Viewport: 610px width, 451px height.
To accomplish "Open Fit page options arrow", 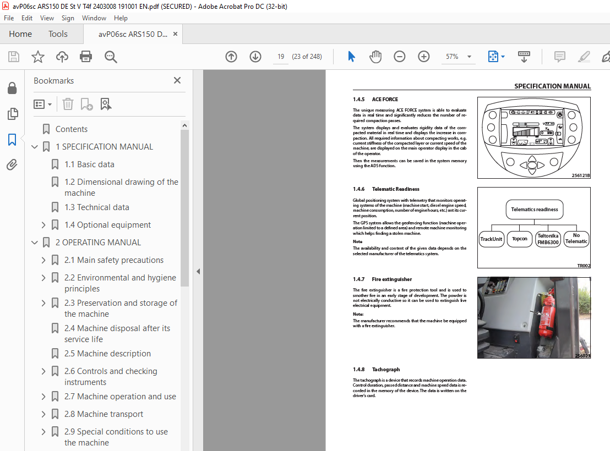I will (503, 57).
